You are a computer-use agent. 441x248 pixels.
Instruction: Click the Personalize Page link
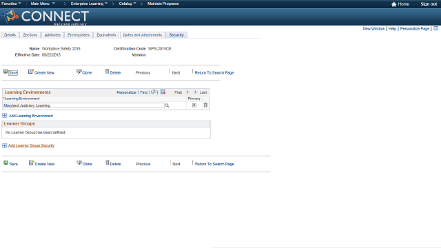click(415, 29)
